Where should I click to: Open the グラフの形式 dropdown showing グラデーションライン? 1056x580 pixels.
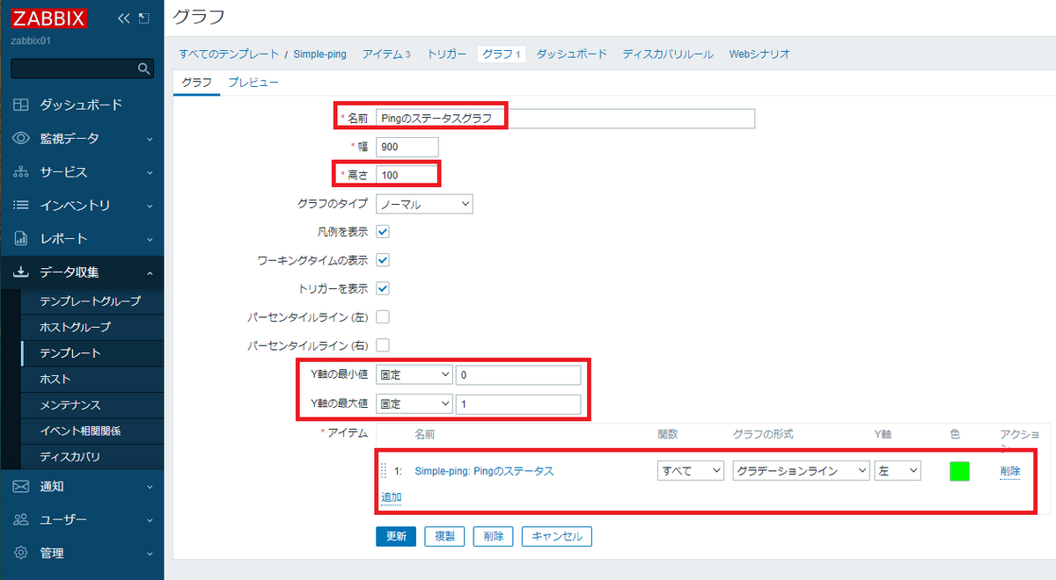(x=800, y=470)
